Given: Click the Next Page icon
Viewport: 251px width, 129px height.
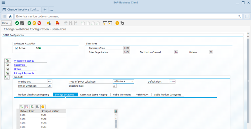Looking at the screenshot, I should [x=93, y=23].
